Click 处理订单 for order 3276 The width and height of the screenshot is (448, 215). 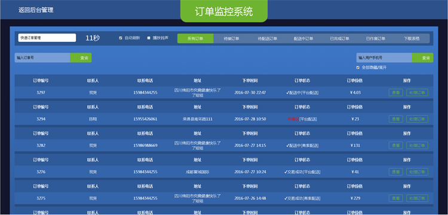click(417, 172)
